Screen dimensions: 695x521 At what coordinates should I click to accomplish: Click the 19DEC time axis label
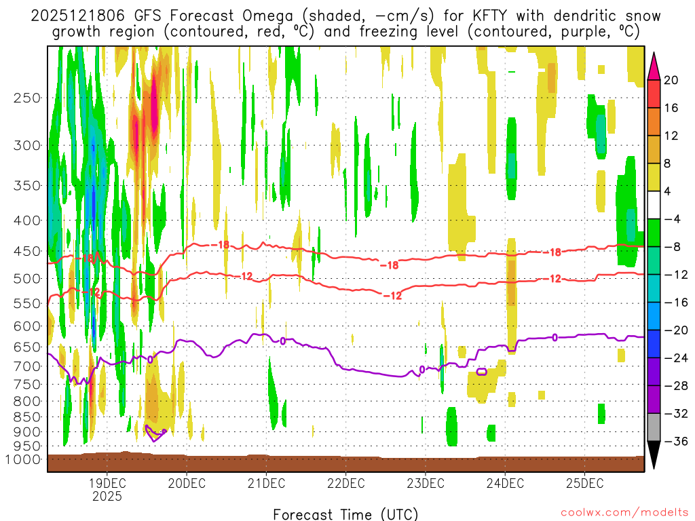107,483
